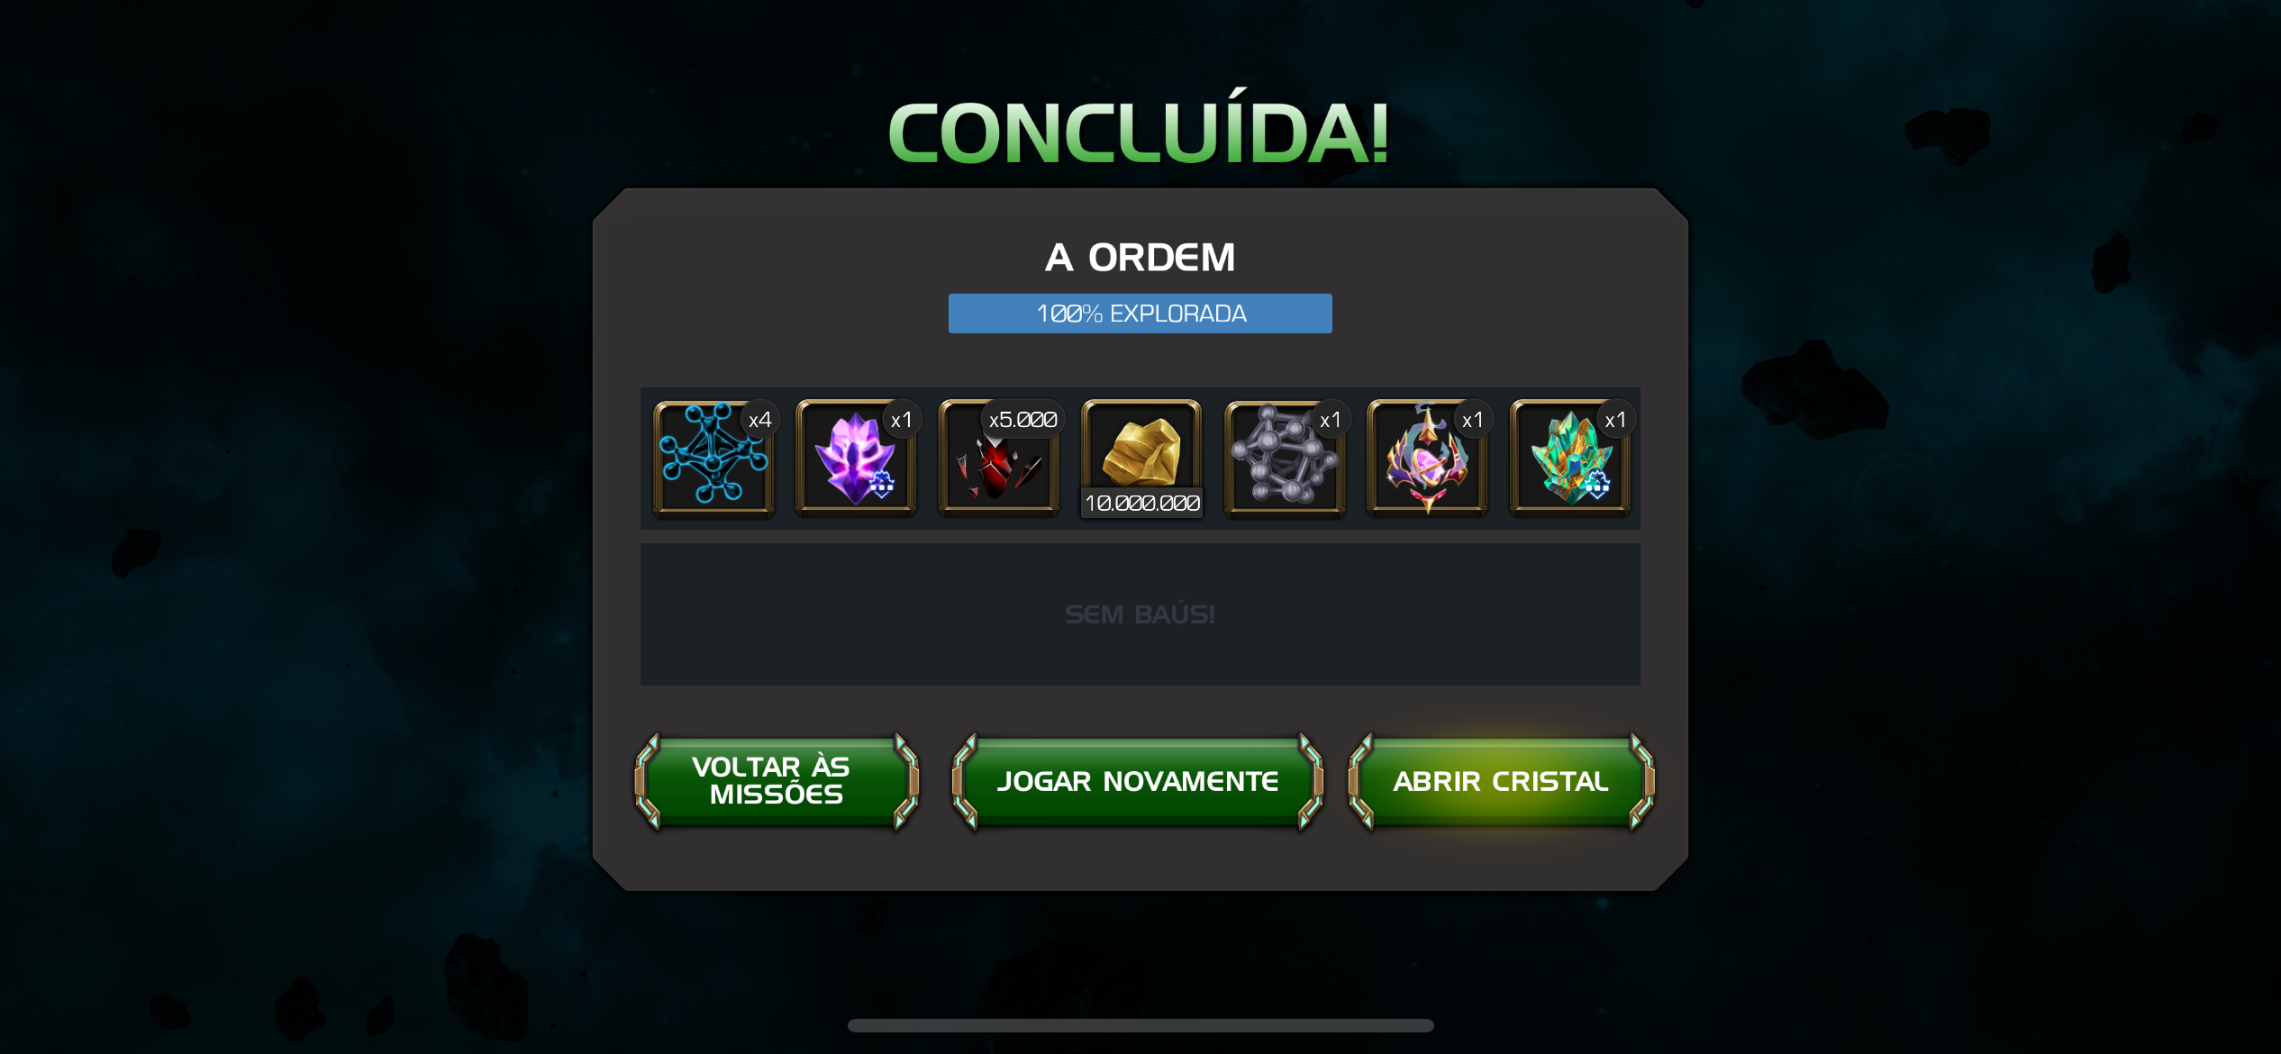The height and width of the screenshot is (1054, 2281).
Task: Tap the x5.000 quantity badge
Action: (x=1022, y=420)
